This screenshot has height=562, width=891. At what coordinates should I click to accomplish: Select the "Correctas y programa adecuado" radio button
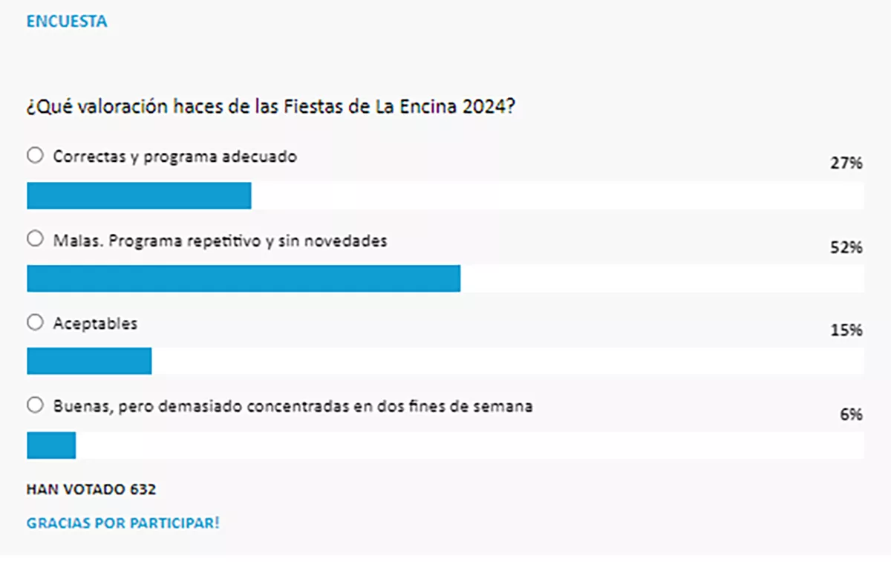pos(35,156)
